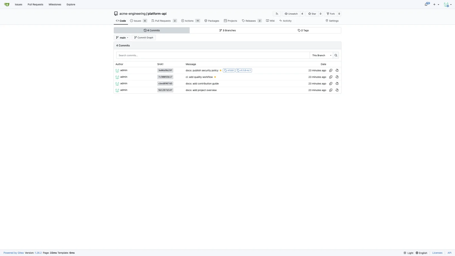This screenshot has height=256, width=455.
Task: Open Milestones in top navigation
Action: click(x=55, y=5)
